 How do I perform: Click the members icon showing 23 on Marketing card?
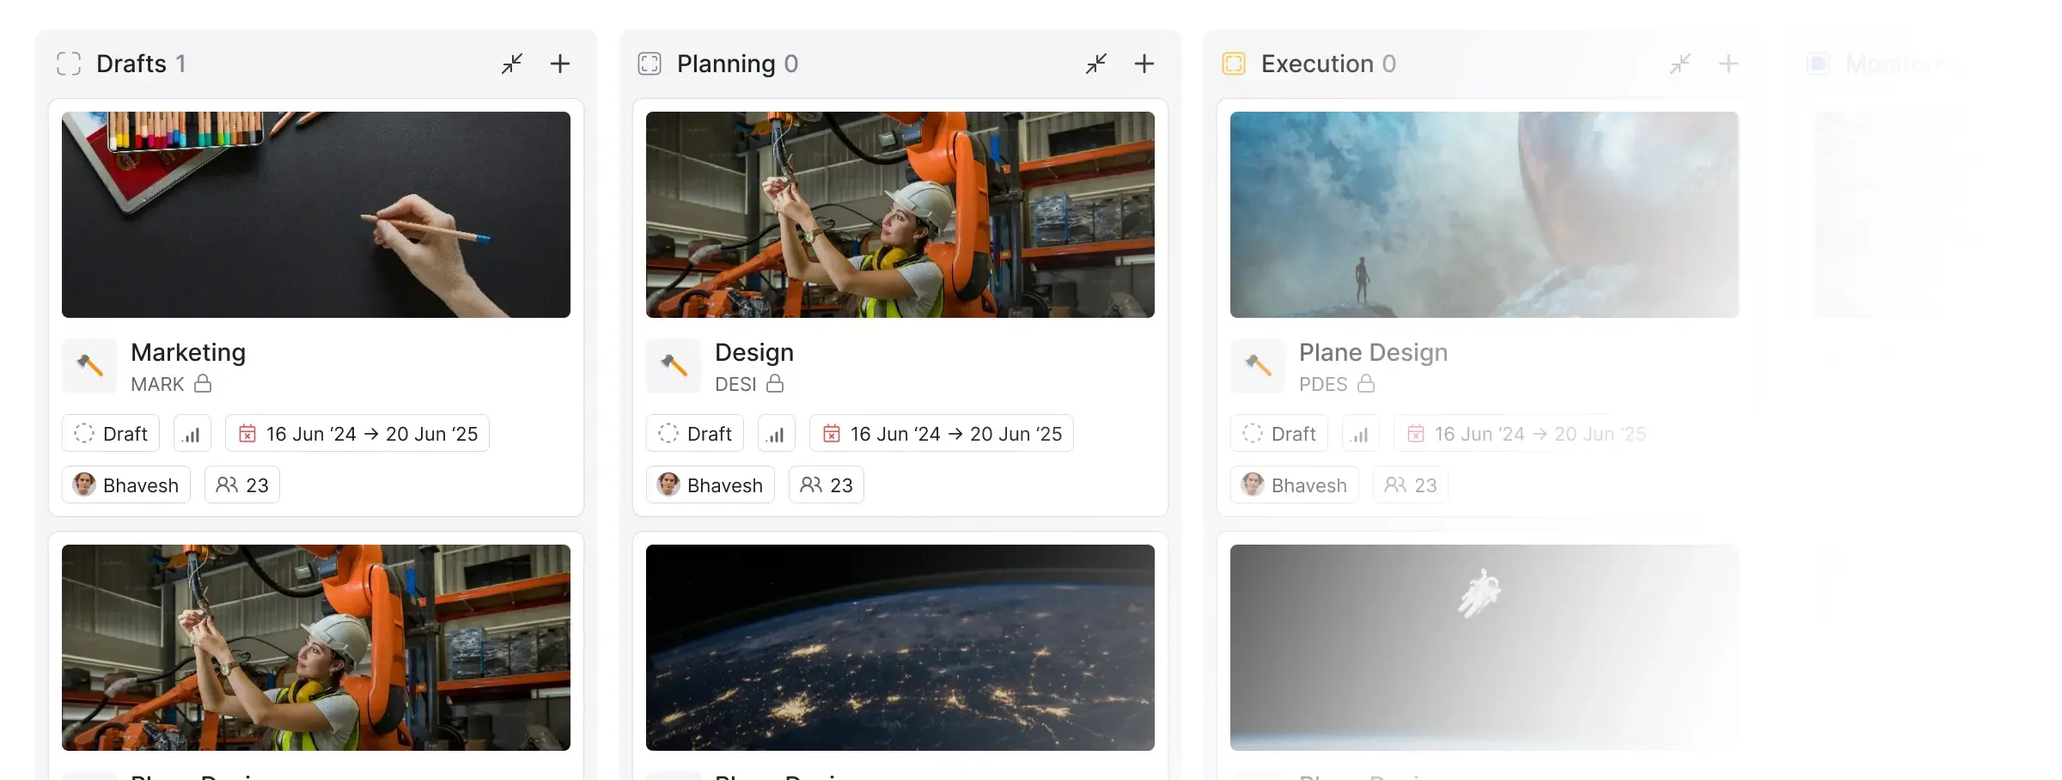coord(241,484)
